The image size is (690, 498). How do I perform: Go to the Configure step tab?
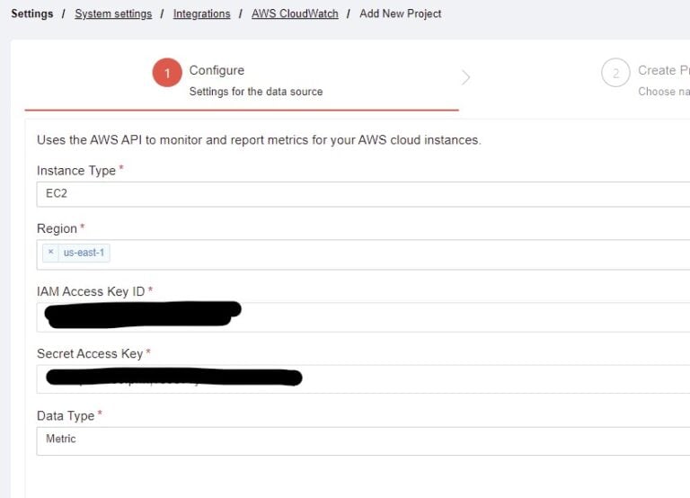coord(217,70)
